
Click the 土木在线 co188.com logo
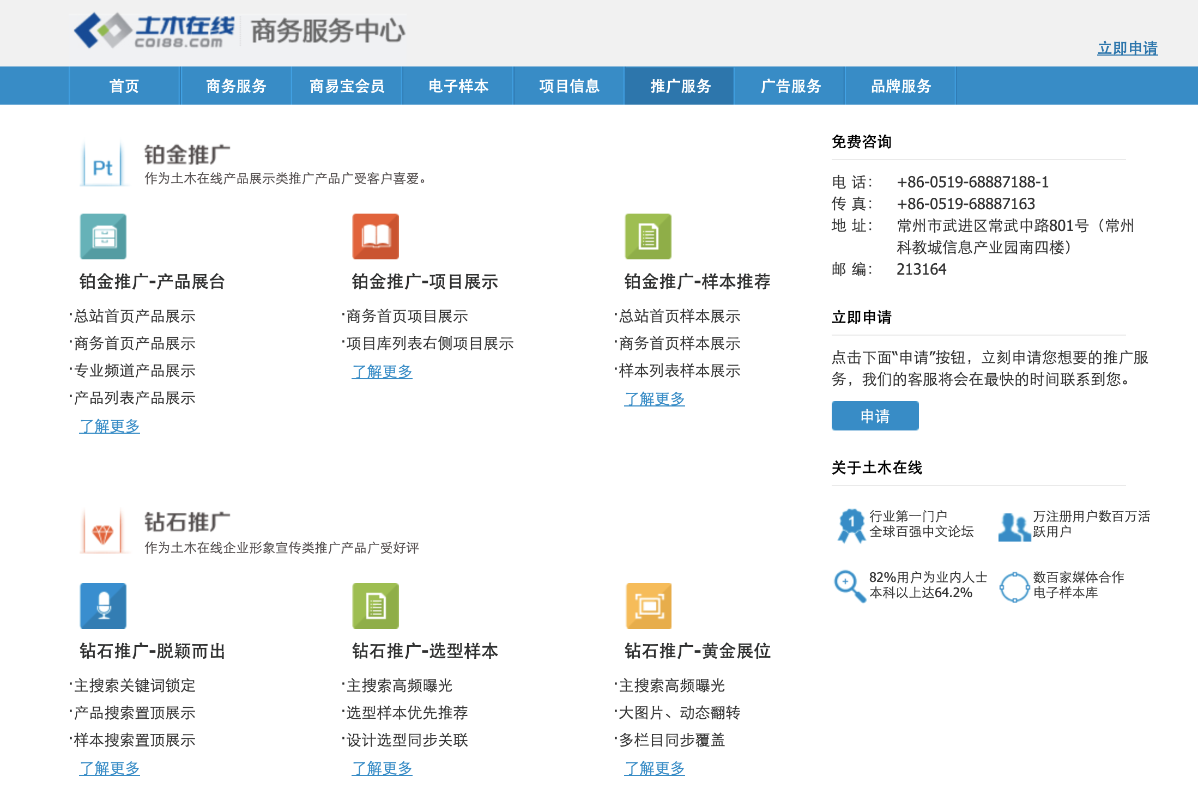pyautogui.click(x=155, y=31)
